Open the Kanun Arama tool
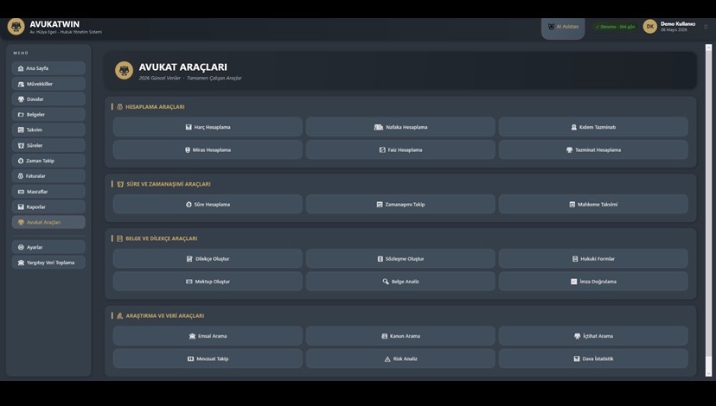The width and height of the screenshot is (716, 406). point(400,336)
